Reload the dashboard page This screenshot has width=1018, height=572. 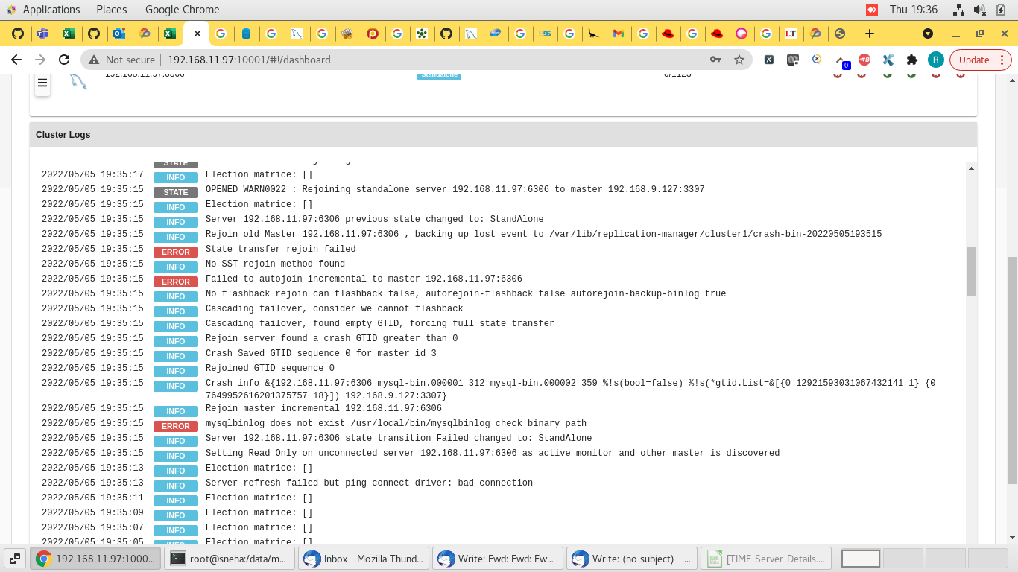click(65, 60)
